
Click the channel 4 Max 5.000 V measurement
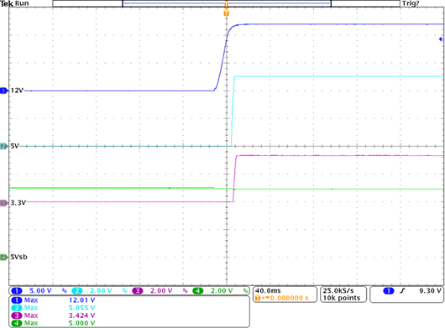click(53, 323)
